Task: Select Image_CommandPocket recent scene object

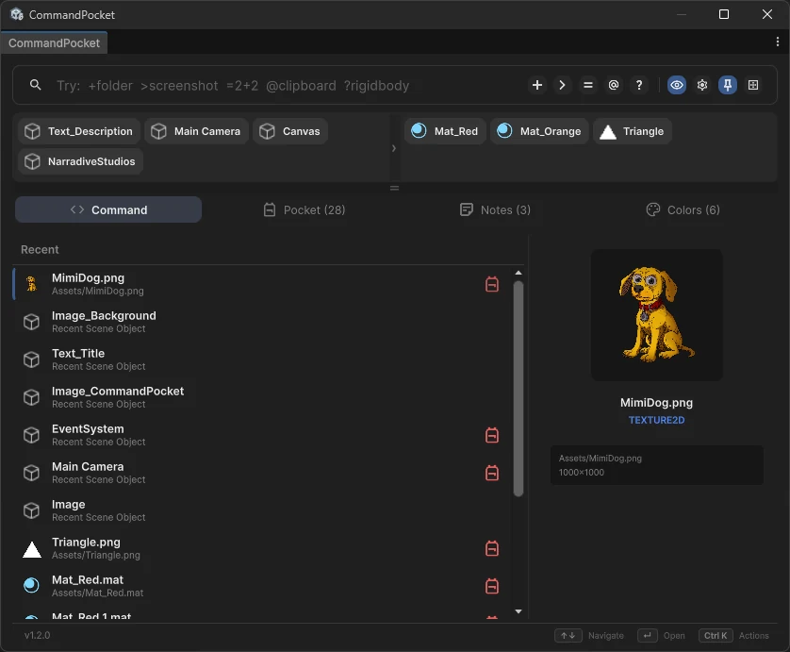Action: 262,397
